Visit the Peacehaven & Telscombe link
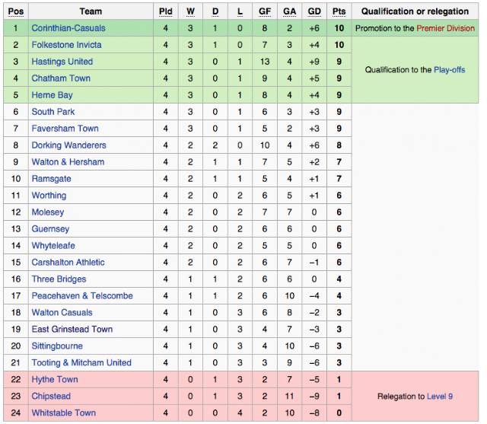Image resolution: width=487 pixels, height=424 pixels. pos(82,295)
